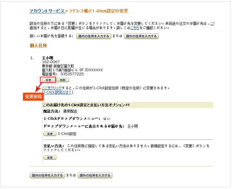Remove 王小明 from the address book
The image size is (232, 189).
point(63,80)
